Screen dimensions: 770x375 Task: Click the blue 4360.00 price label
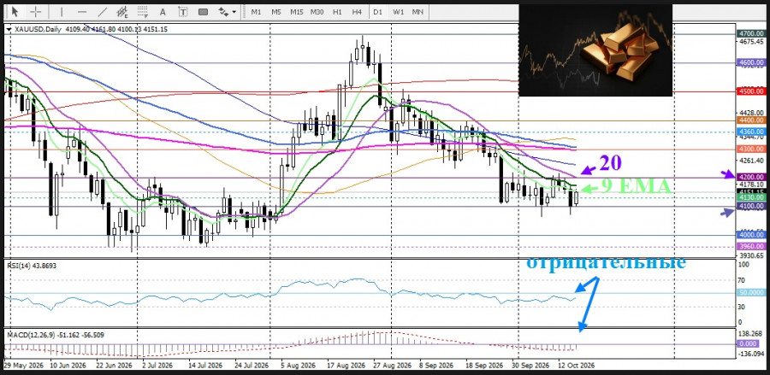751,132
